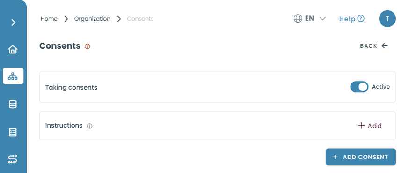
Task: Click the Help question mark icon
Action: (x=361, y=19)
